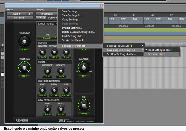This screenshot has height=131, width=186.
Task: Select Session Folder option
Action: point(162,54)
